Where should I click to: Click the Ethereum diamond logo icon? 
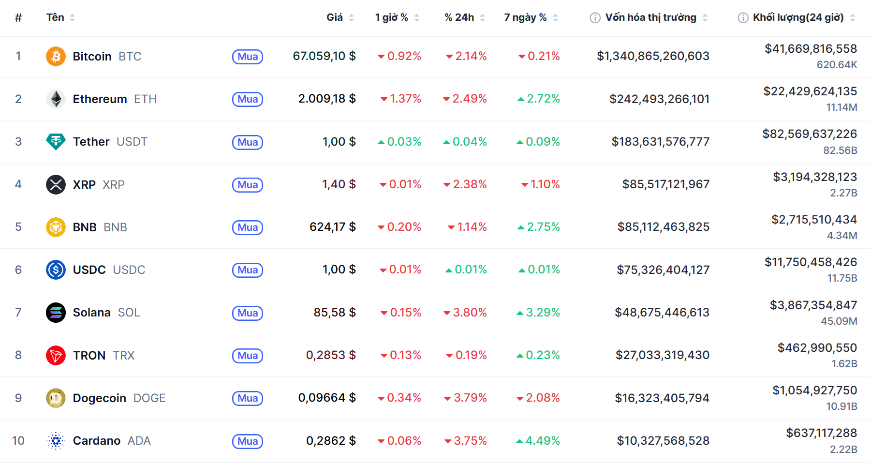pos(56,99)
